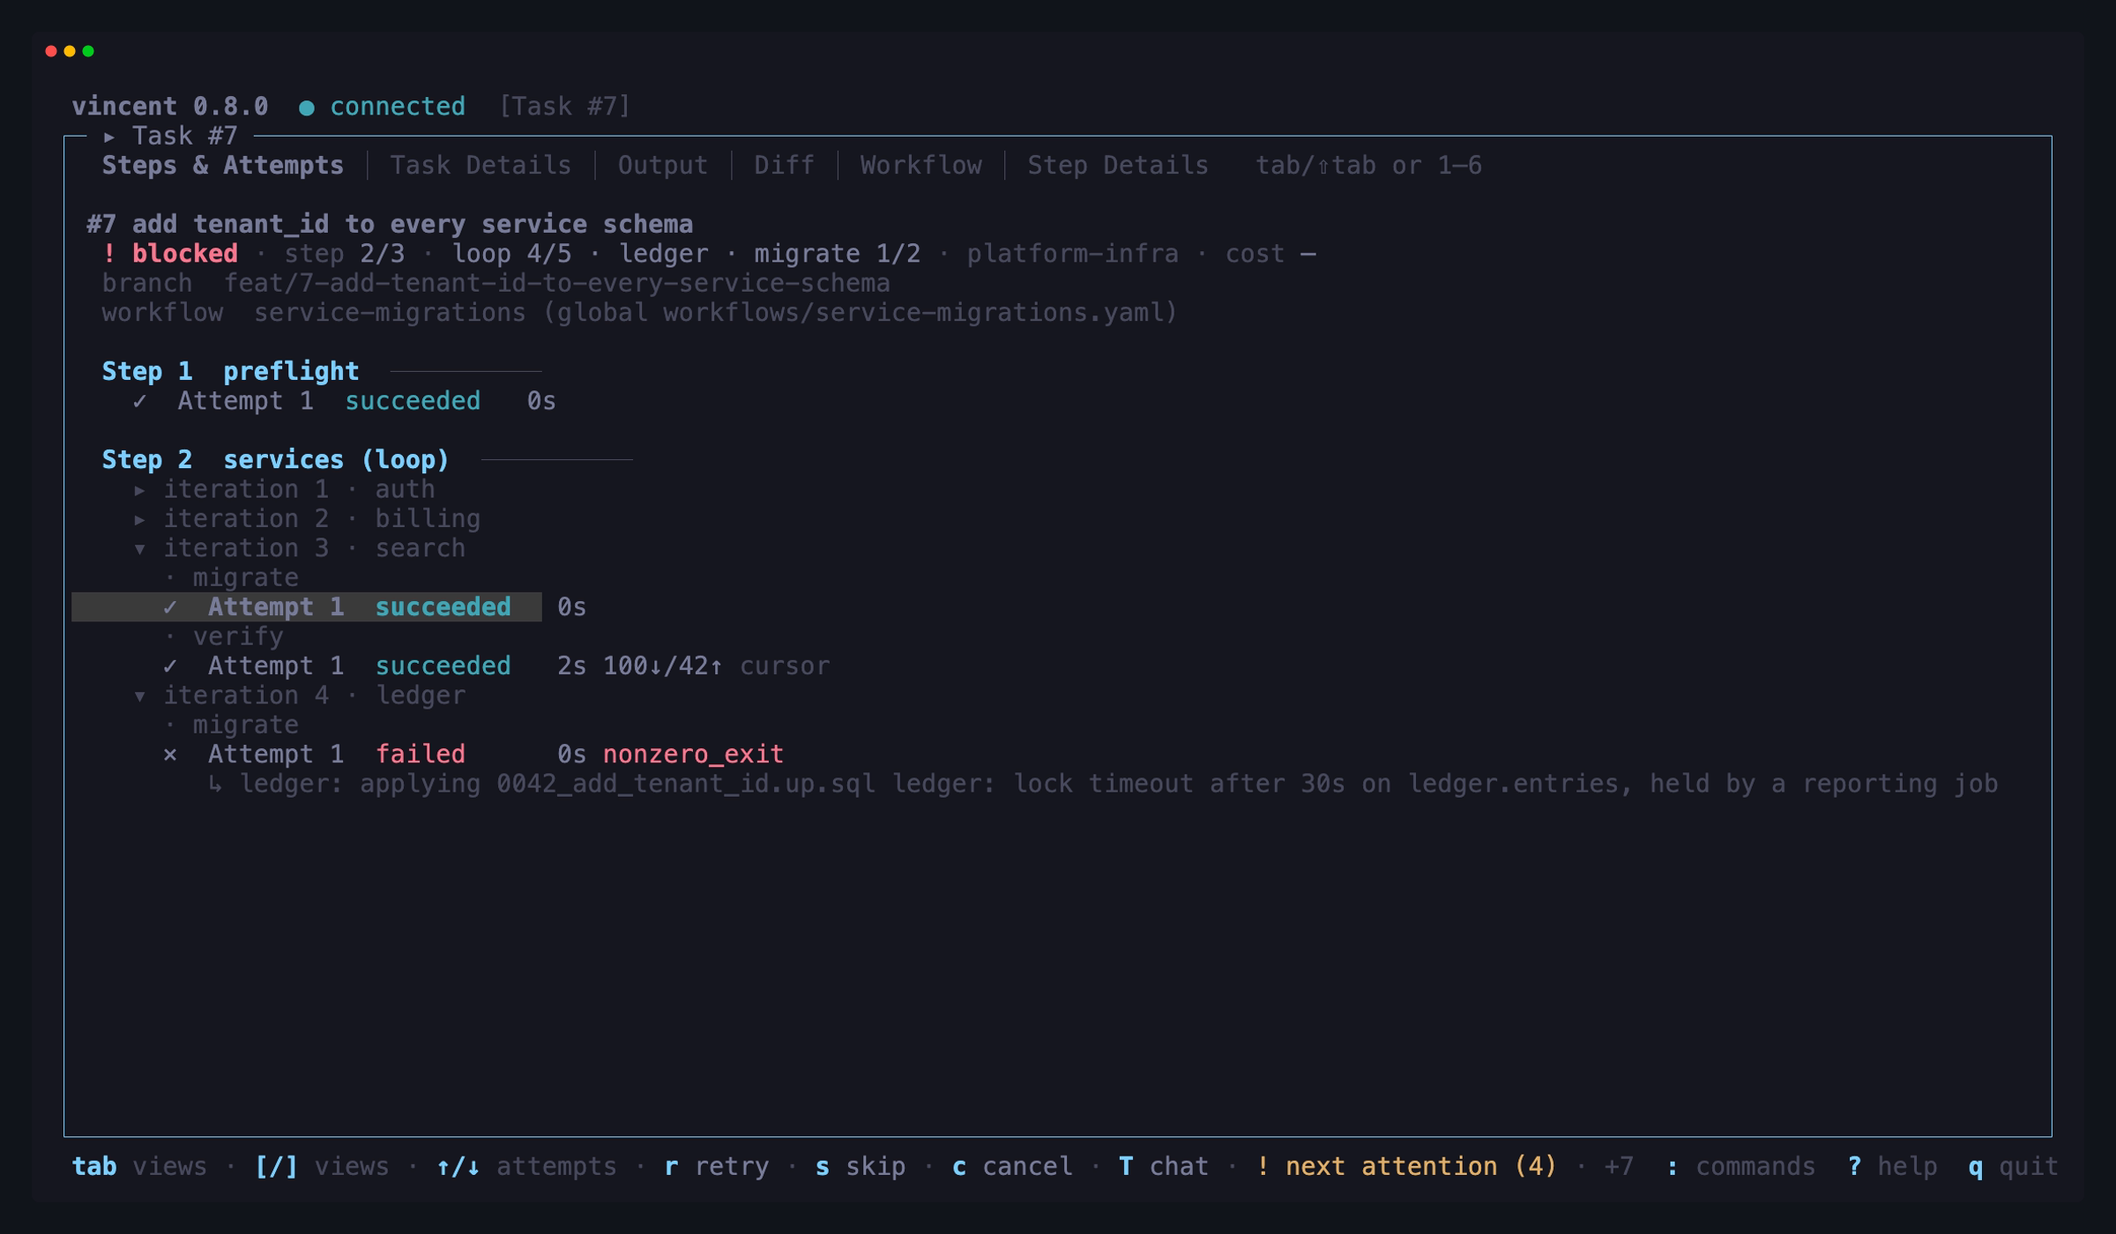
Task: Click the yellow minimize window button
Action: (70, 51)
